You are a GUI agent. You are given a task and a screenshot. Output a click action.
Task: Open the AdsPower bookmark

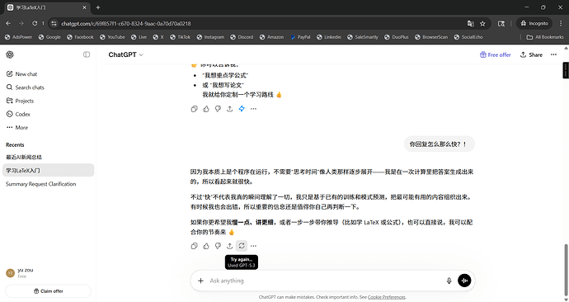click(18, 37)
